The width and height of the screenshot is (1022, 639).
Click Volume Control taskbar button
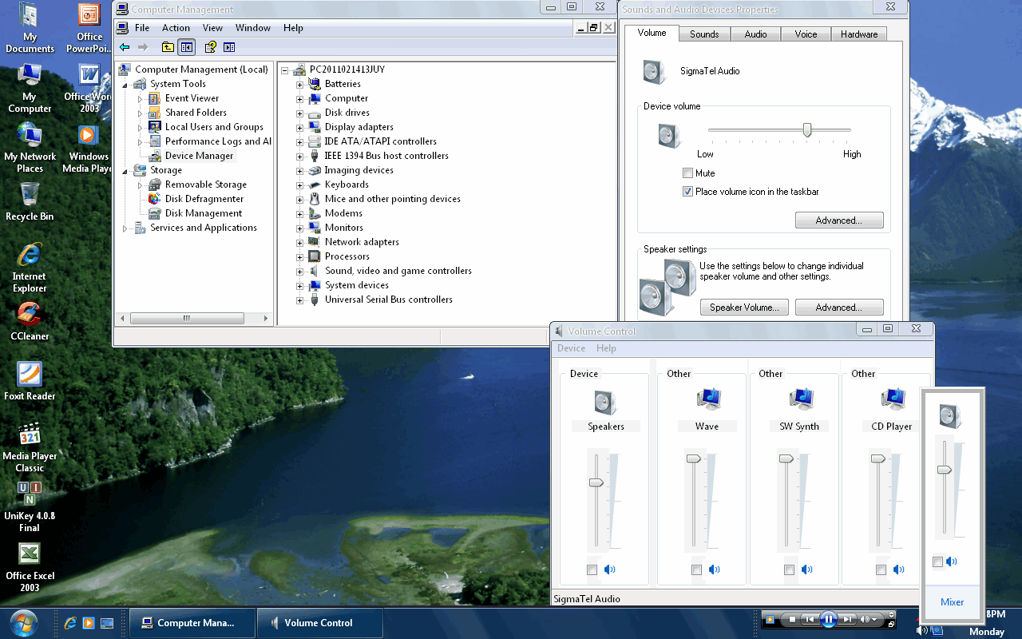click(319, 623)
